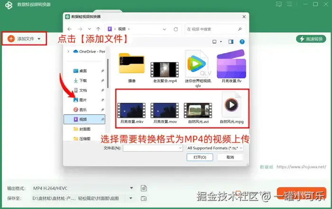Open the hamburger menu in main title bar

[289, 4]
